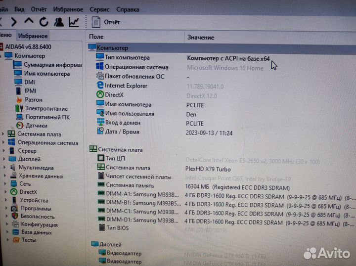Click Microsoft Windows 10 Home link
This screenshot has width=356, height=266.
pos(225,68)
